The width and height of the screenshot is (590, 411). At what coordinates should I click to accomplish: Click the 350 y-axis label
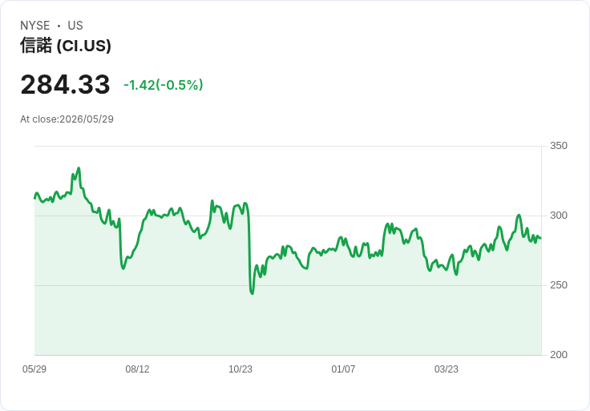click(559, 146)
